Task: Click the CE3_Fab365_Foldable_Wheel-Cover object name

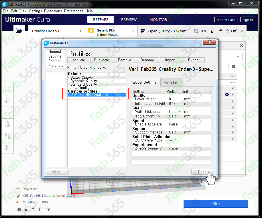Action: click(49, 196)
